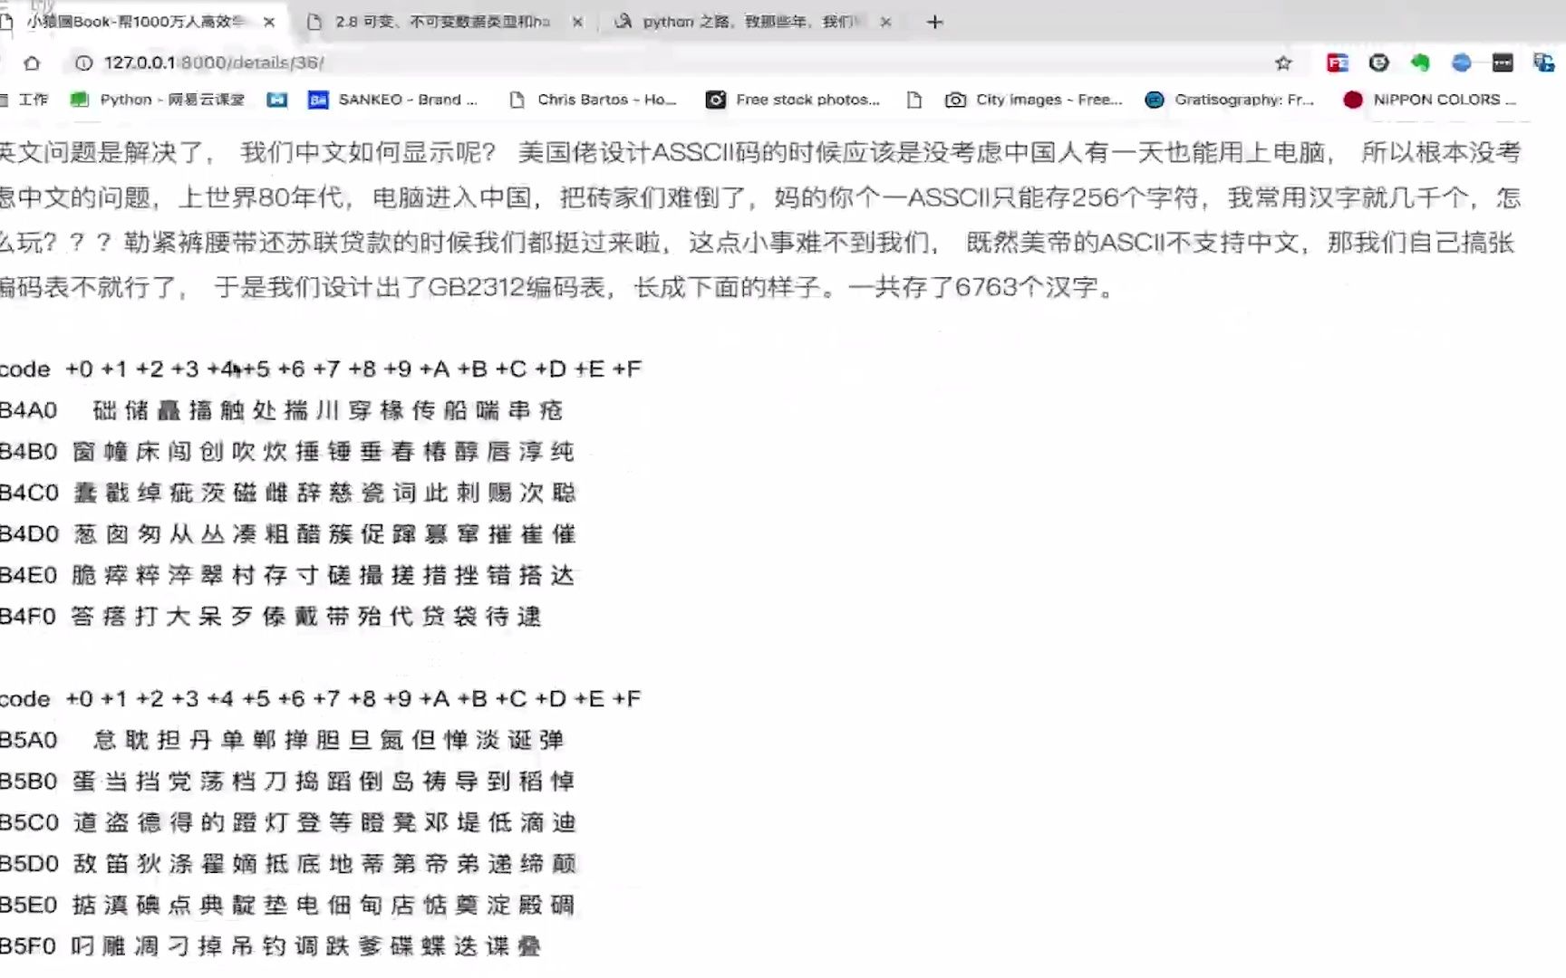Click the B4C0 row label
1566x978 pixels.
(29, 494)
